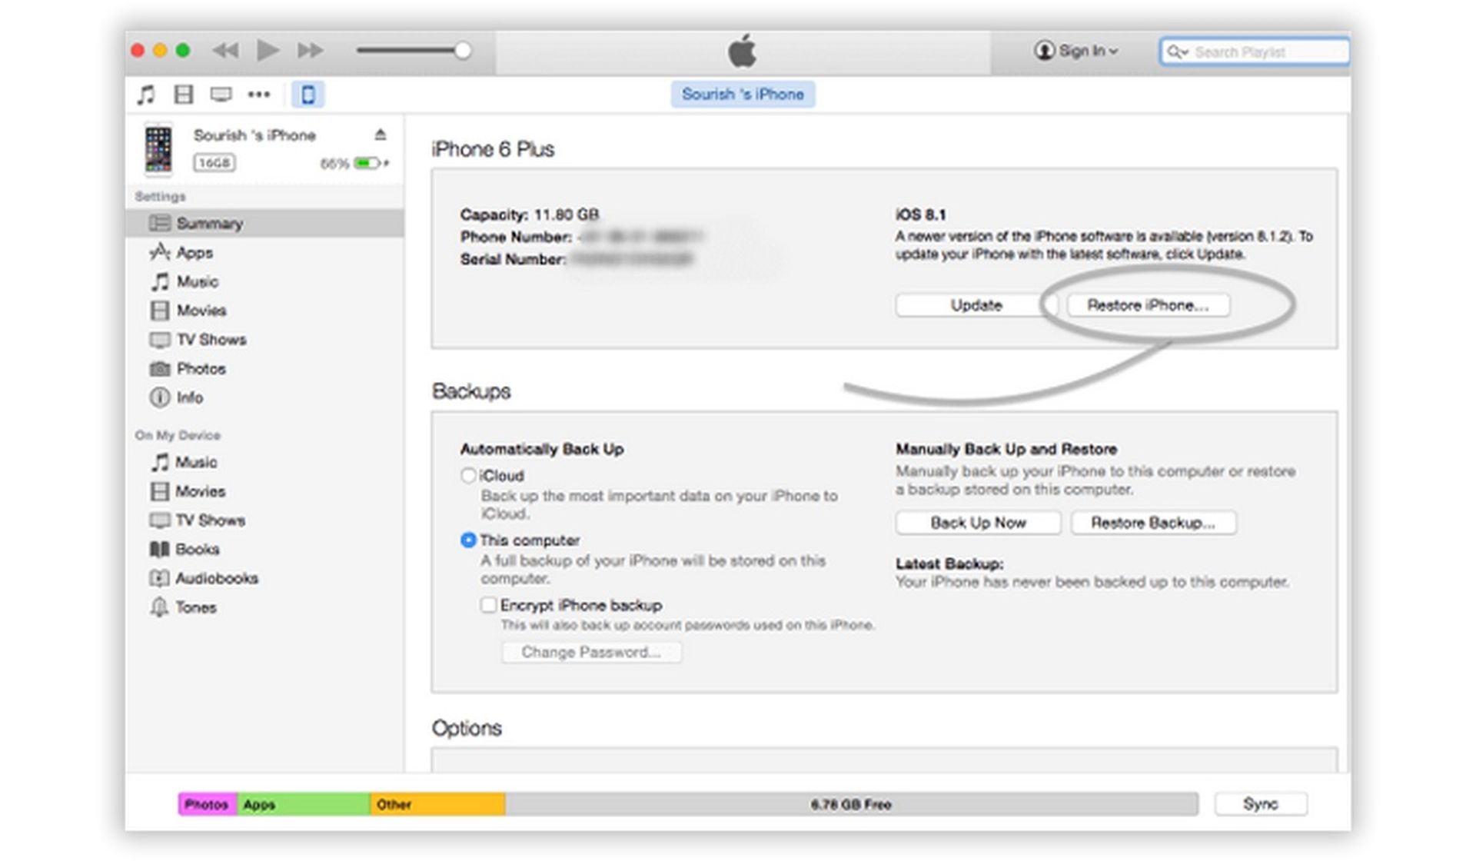The image size is (1476, 861).
Task: Open the three-dots more libraries menu
Action: [x=258, y=95]
